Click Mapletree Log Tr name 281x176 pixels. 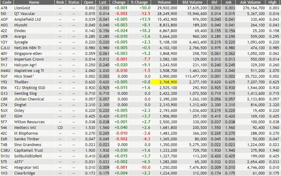click(29, 71)
